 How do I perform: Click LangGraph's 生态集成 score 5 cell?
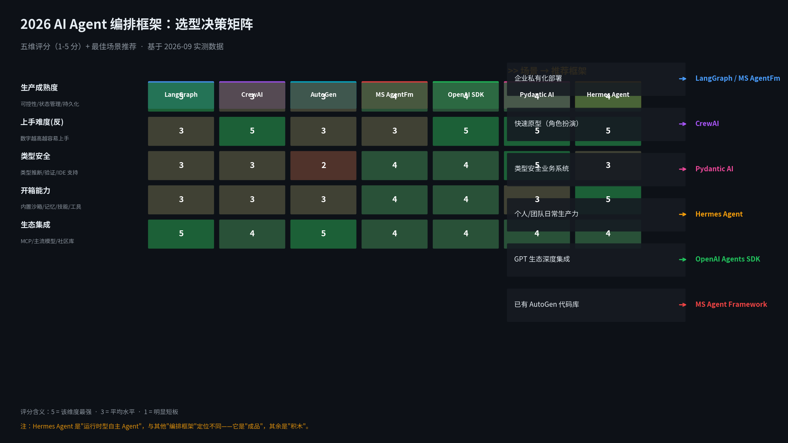pos(181,234)
